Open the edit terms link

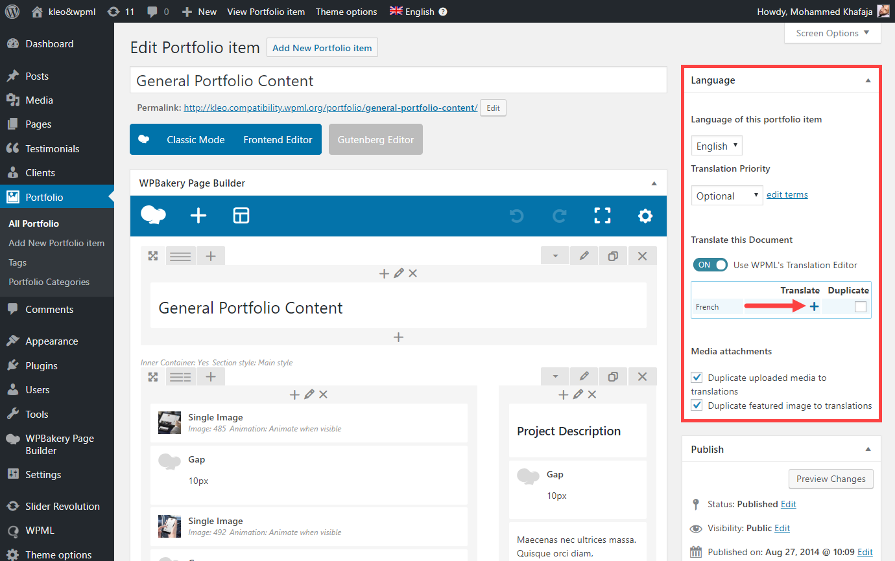tap(787, 194)
